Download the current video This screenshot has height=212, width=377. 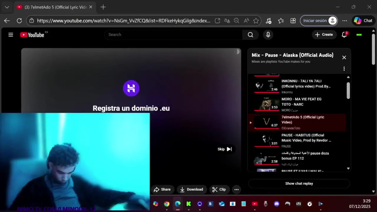[x=191, y=190]
